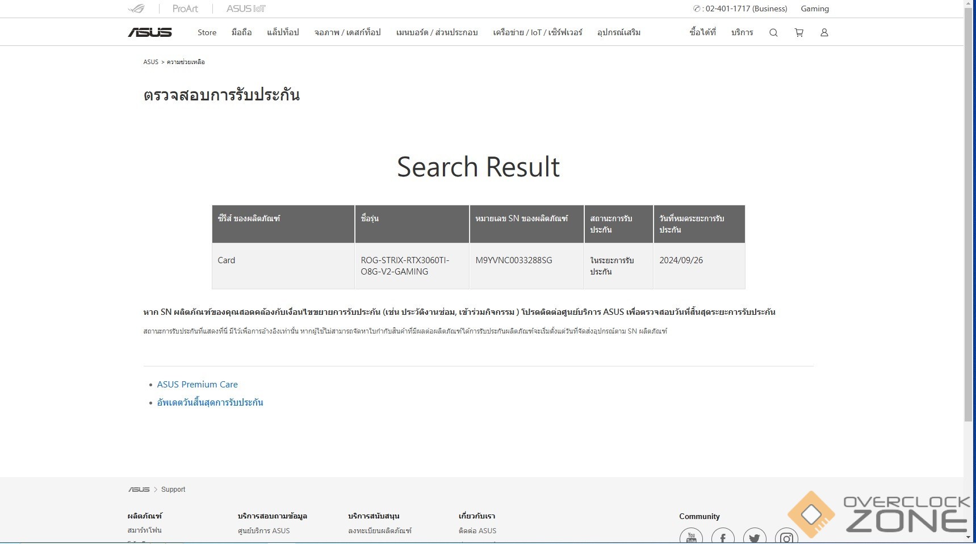Open the ASUS Premium Care link
The image size is (976, 544).
[x=197, y=385]
